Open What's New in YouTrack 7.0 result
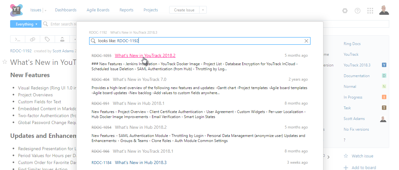The height and width of the screenshot is (170, 399). click(x=139, y=79)
